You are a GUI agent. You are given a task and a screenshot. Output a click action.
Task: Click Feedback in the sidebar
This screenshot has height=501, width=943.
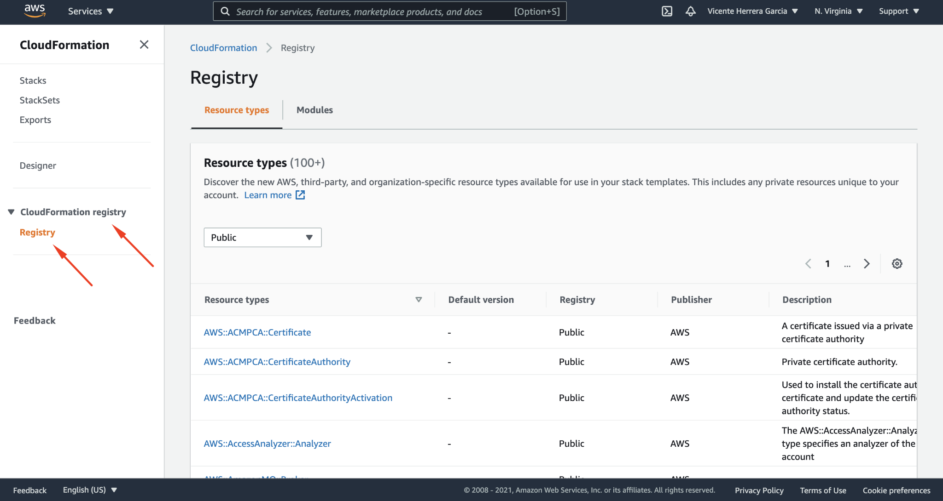tap(35, 321)
